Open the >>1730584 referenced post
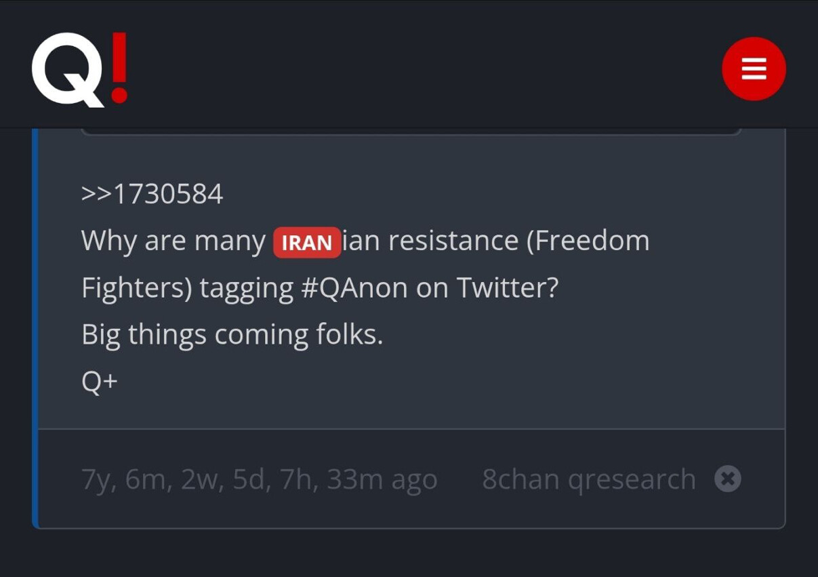This screenshot has height=577, width=818. pyautogui.click(x=150, y=194)
